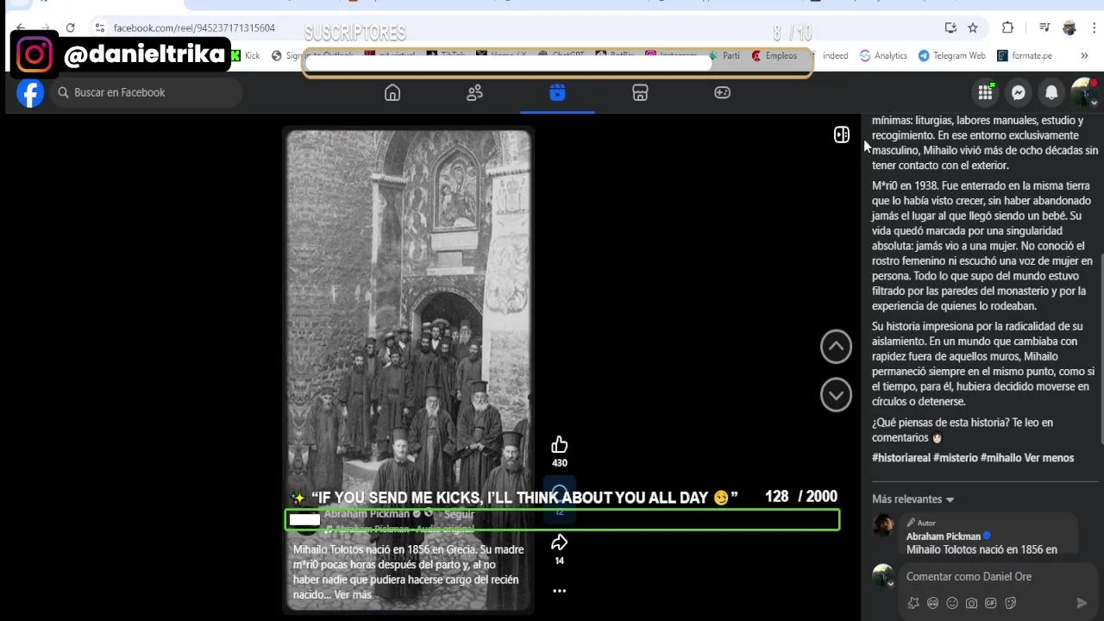Open Abraham Pickman's profile from comment
The width and height of the screenshot is (1104, 621).
(944, 536)
